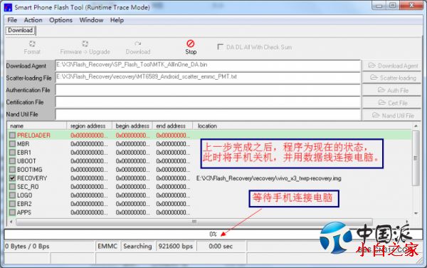
Task: Select the Download tab
Action: pyautogui.click(x=21, y=30)
